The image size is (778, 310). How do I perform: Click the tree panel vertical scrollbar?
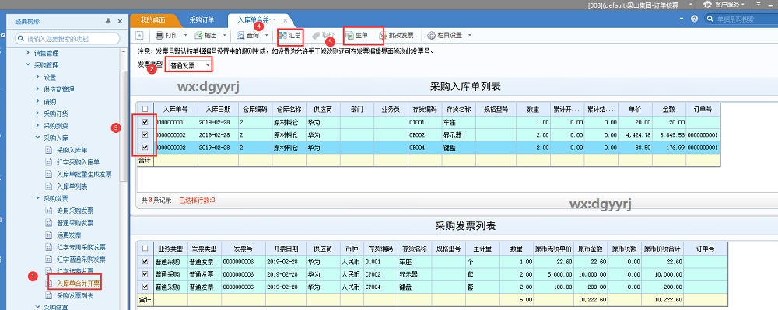[x=123, y=127]
